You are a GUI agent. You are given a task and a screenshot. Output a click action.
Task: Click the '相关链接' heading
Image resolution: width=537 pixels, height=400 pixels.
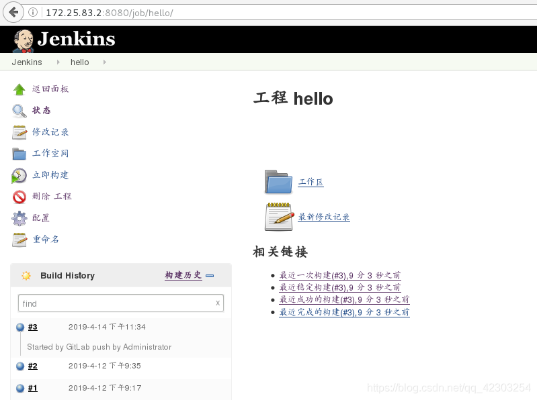coord(280,252)
